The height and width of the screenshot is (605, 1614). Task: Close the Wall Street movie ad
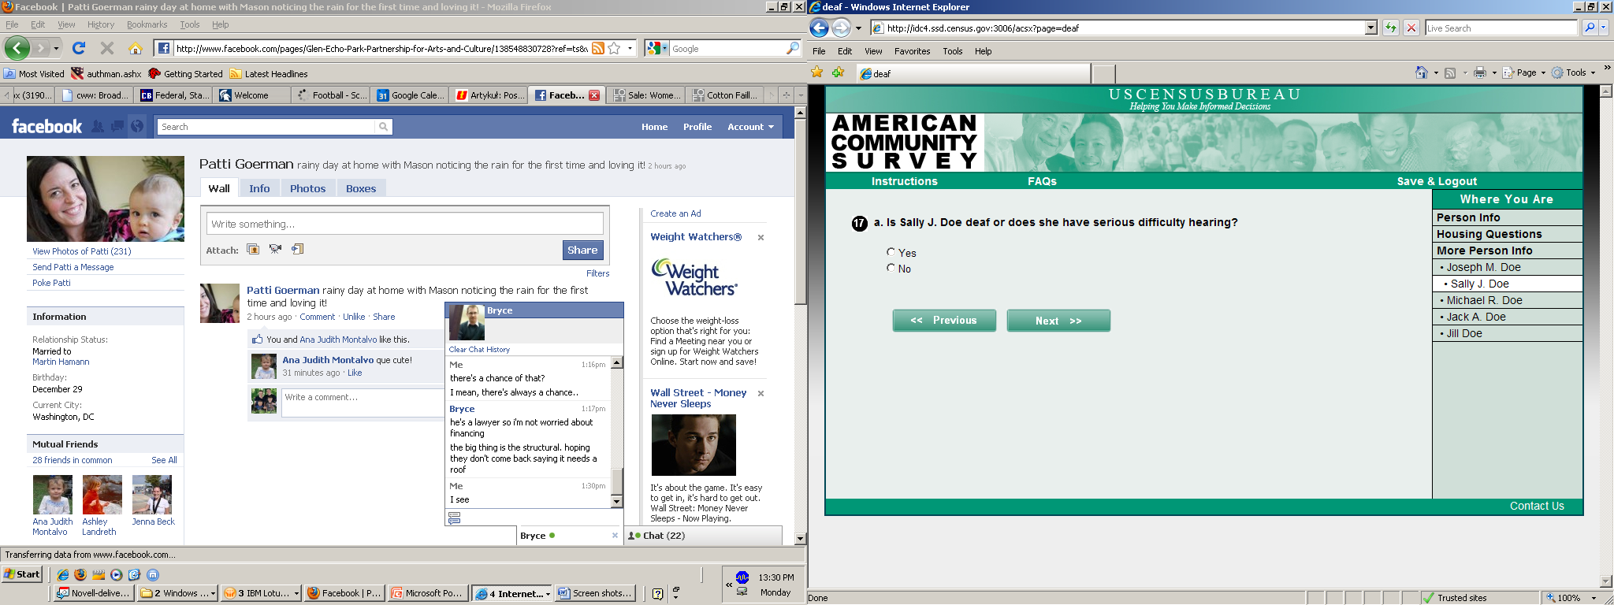(761, 393)
